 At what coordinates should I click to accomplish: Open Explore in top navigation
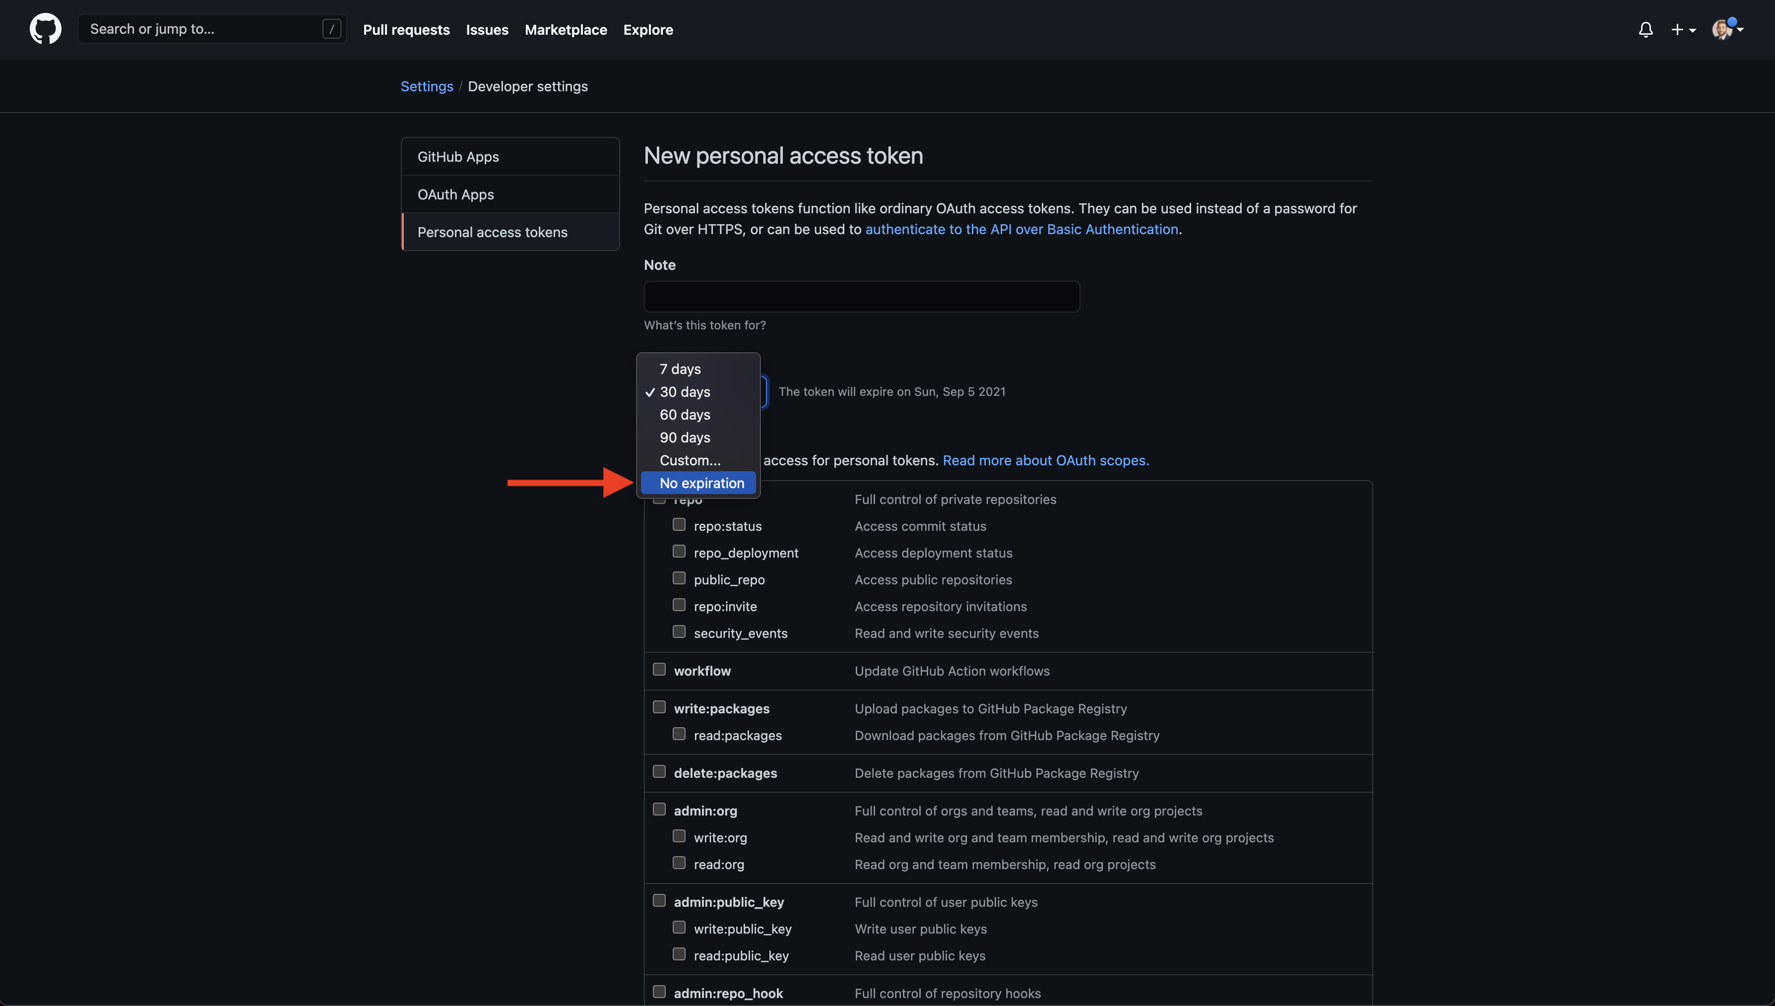pos(648,30)
